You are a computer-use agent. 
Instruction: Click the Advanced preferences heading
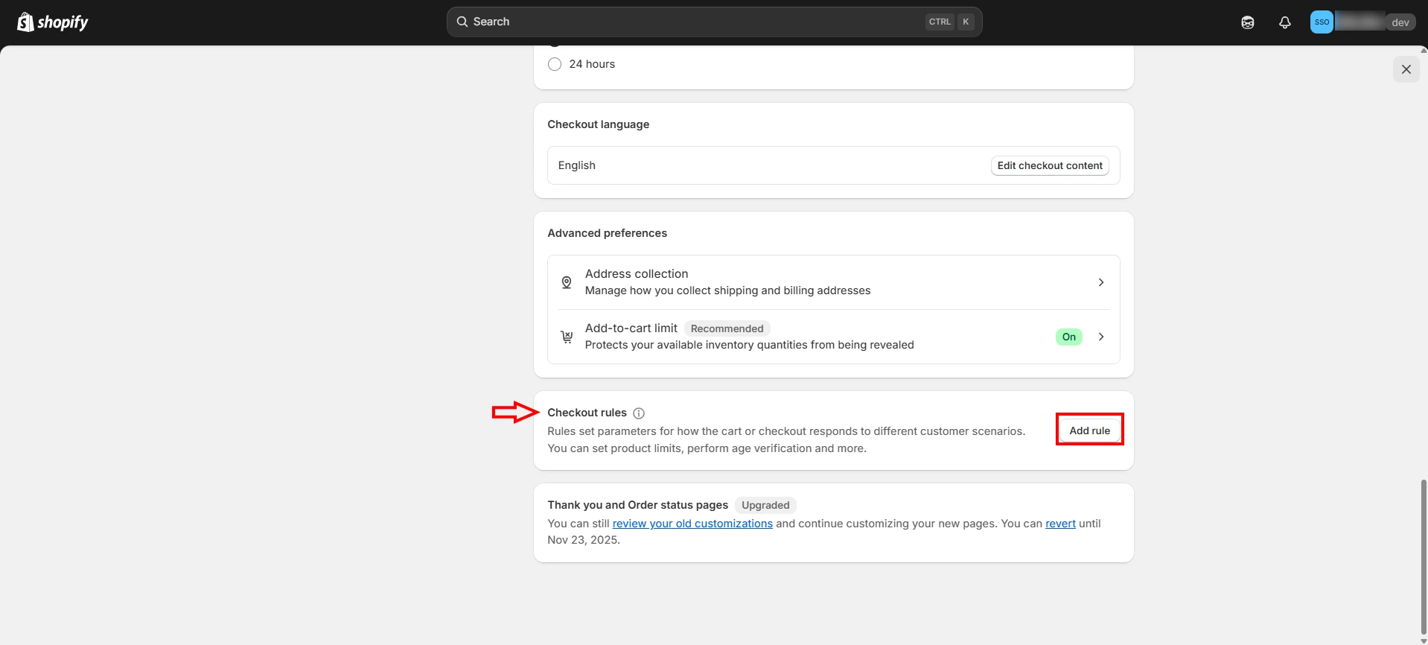[x=607, y=233]
